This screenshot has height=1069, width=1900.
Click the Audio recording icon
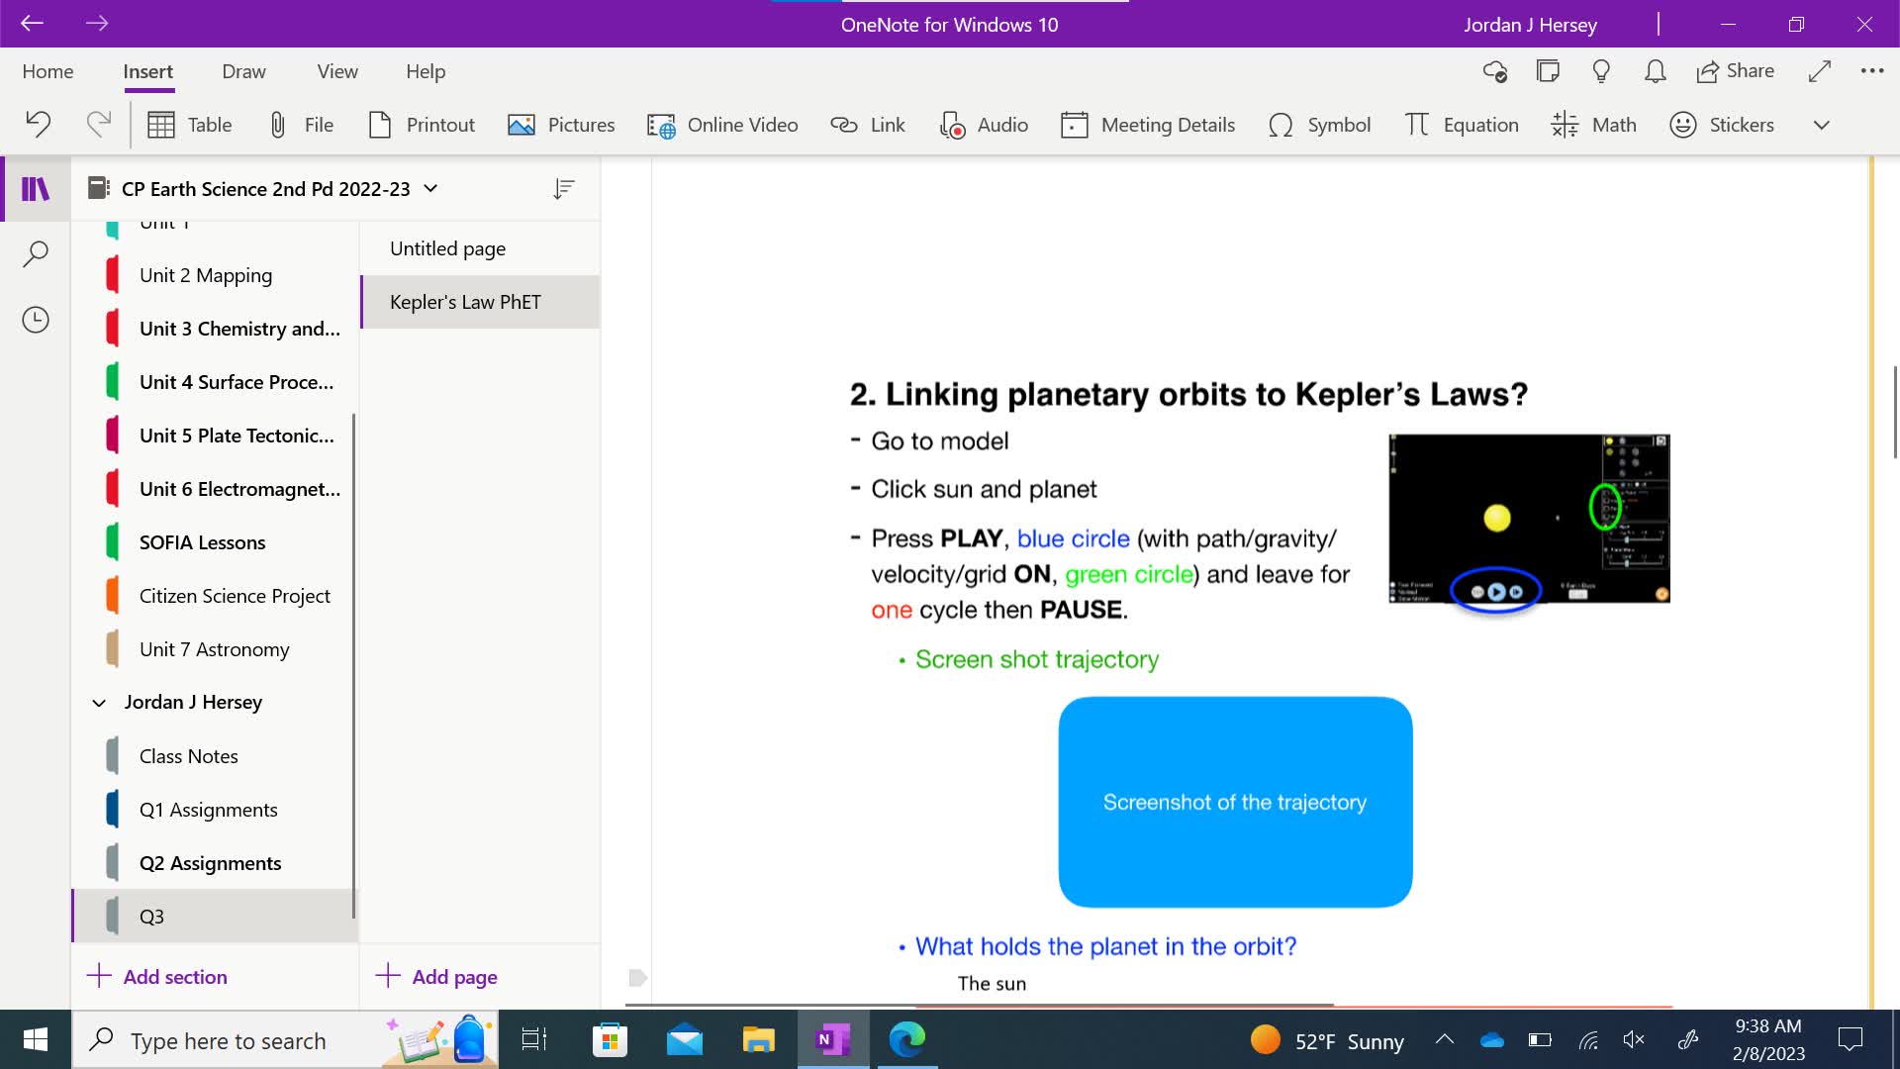[952, 125]
